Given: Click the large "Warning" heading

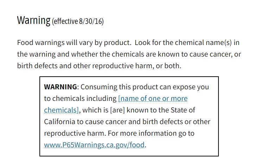Looking at the screenshot, I should pyautogui.click(x=34, y=20).
